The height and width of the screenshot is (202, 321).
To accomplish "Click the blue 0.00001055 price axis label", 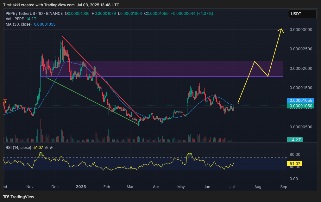I will click(300, 101).
